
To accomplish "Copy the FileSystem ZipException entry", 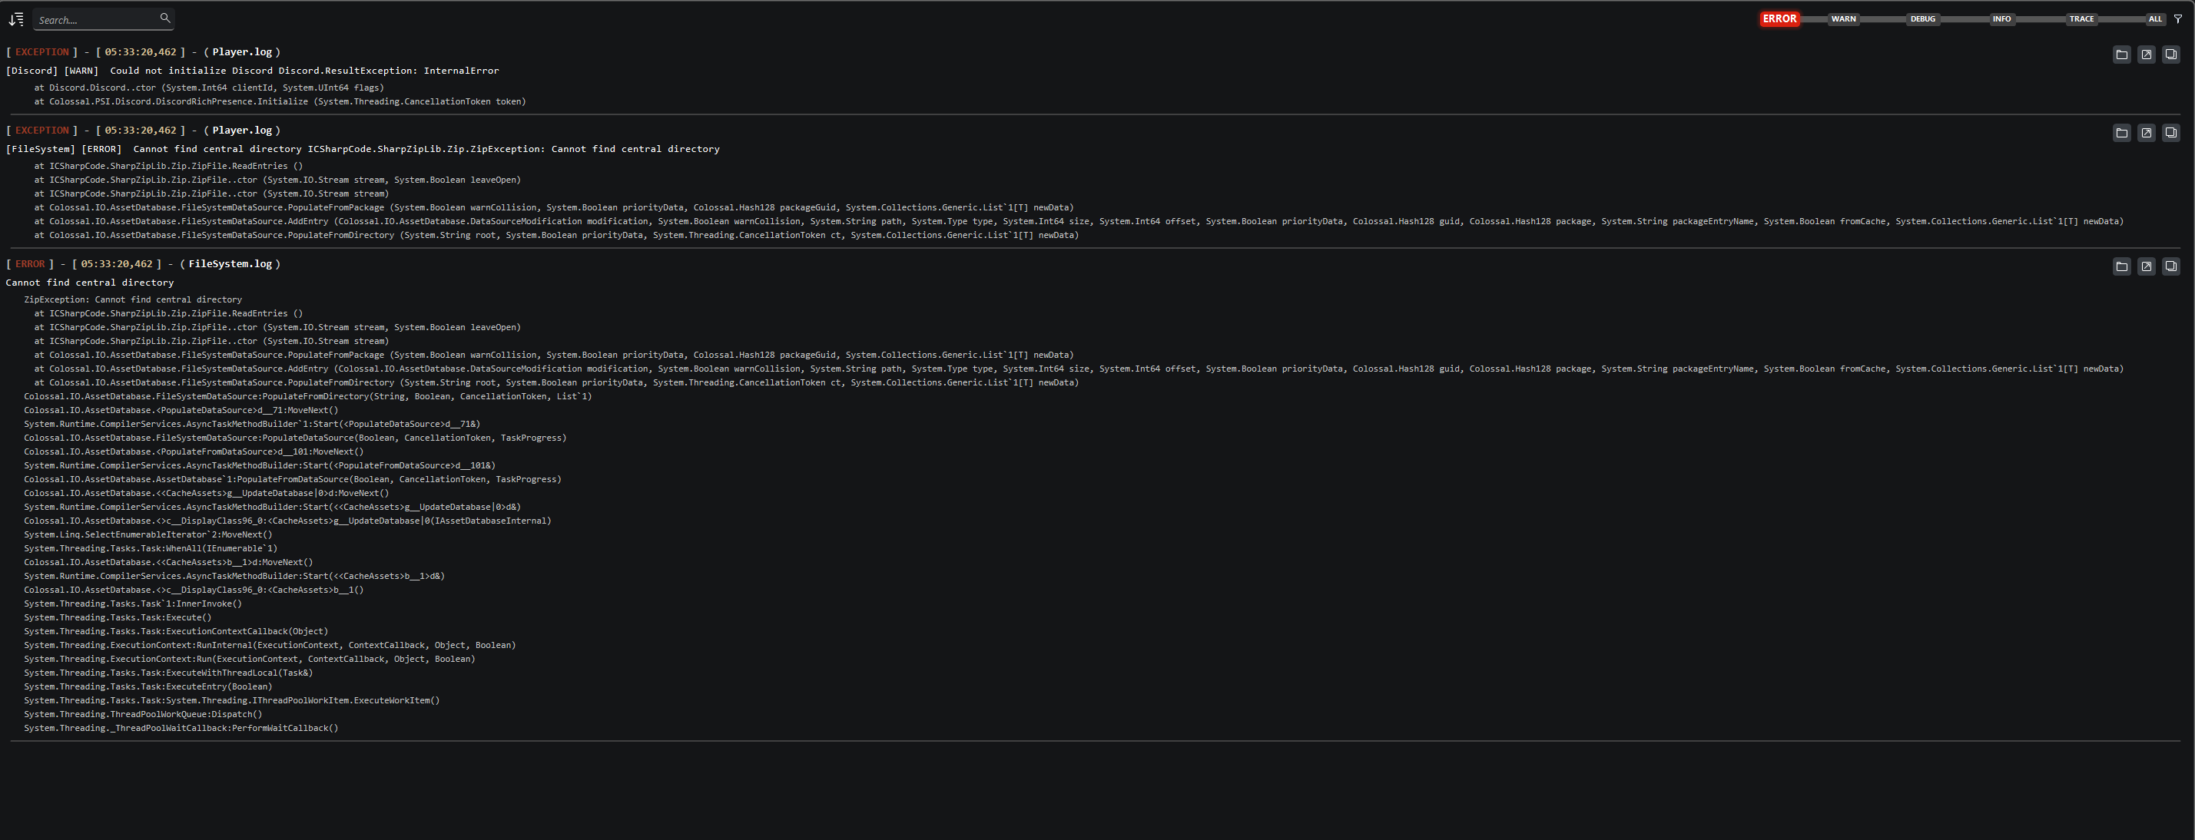I will 2170,133.
